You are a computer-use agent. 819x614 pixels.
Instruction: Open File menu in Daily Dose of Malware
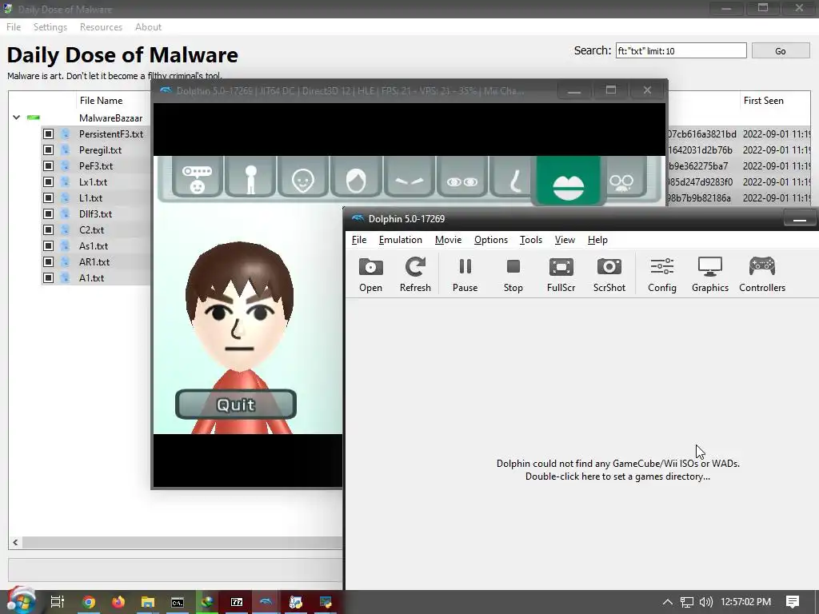(14, 27)
